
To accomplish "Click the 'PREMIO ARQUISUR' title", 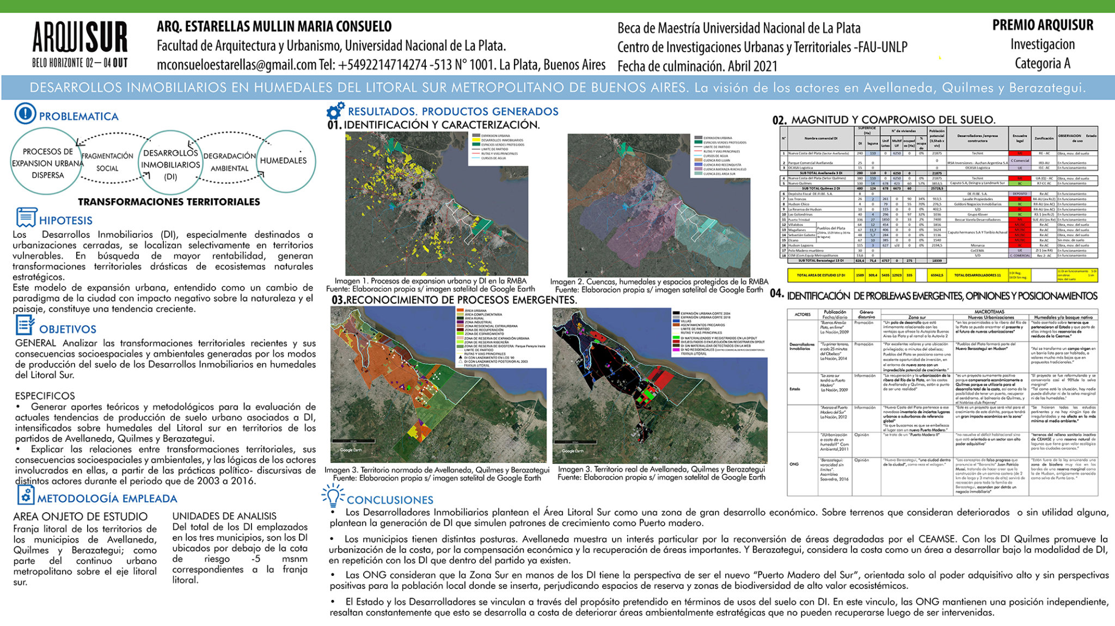I will click(x=1043, y=25).
